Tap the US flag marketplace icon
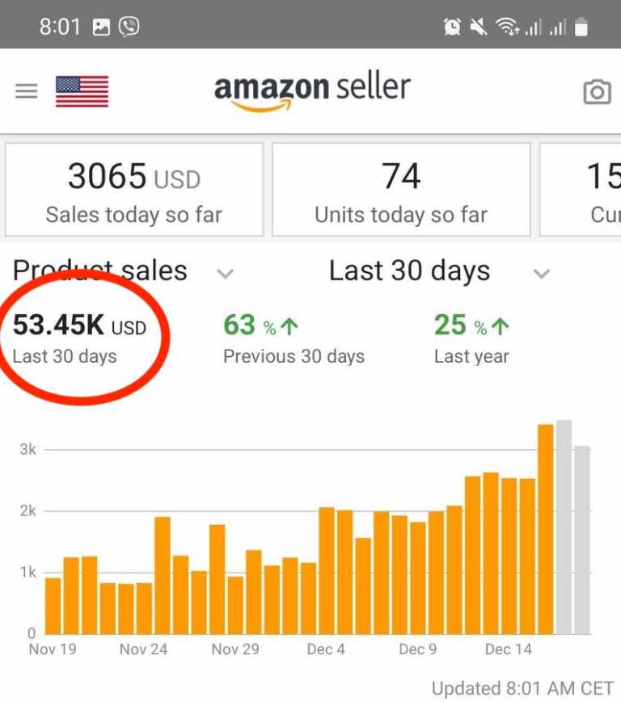 pos(82,91)
